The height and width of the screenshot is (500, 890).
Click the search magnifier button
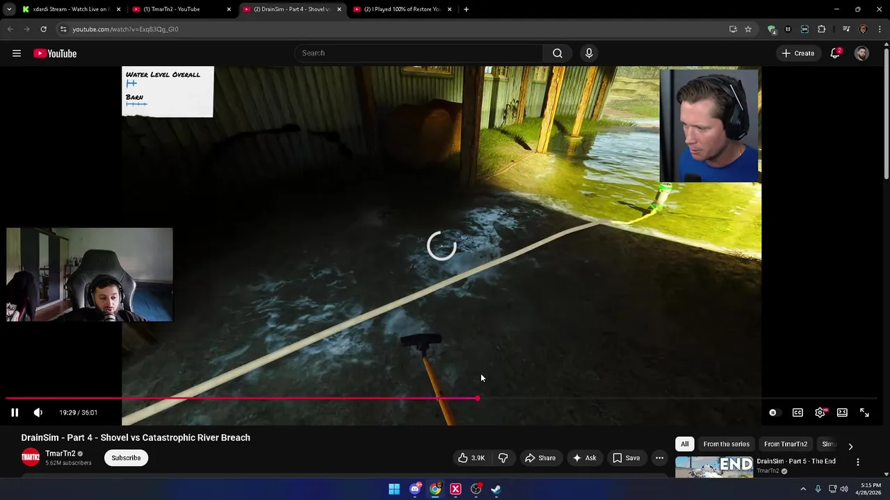[x=558, y=53]
